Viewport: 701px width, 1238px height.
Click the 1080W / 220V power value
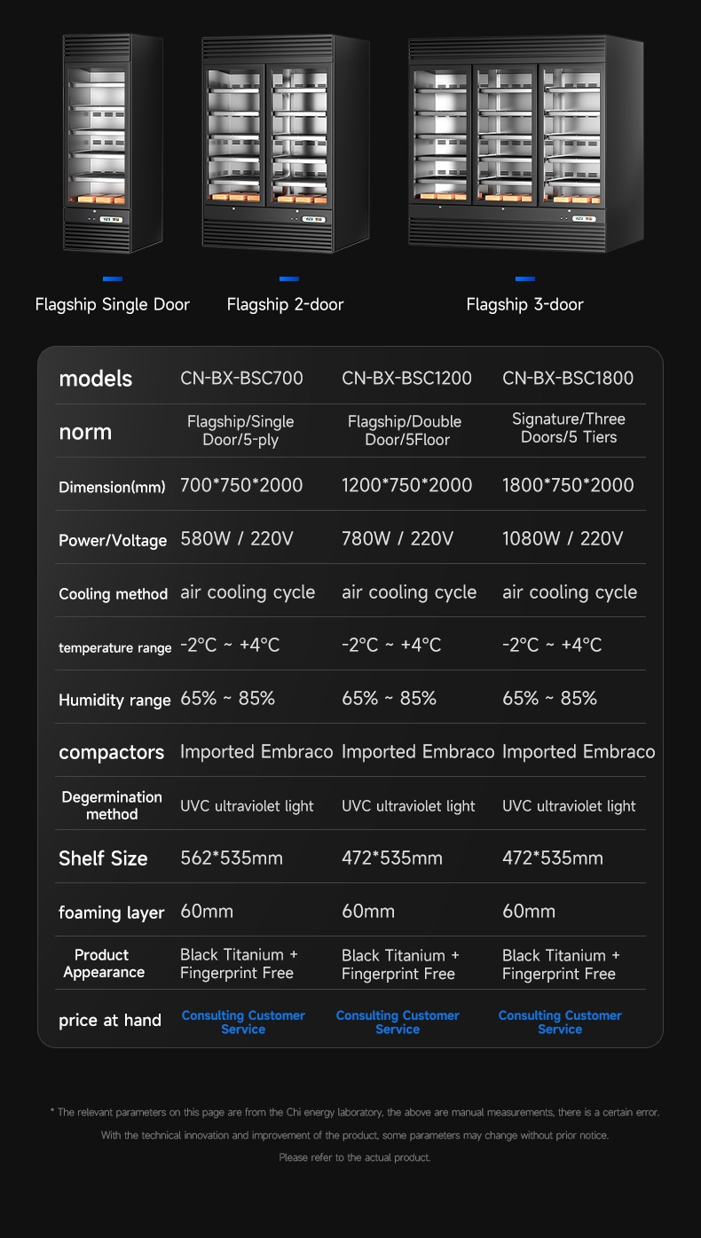(563, 538)
